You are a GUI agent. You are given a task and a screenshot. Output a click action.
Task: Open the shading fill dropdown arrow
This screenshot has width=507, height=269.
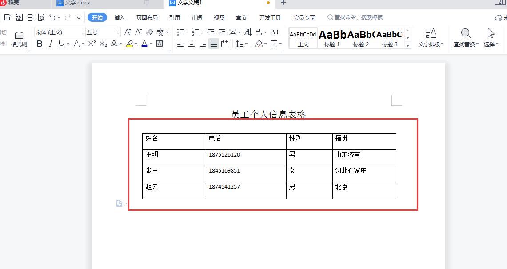click(265, 44)
